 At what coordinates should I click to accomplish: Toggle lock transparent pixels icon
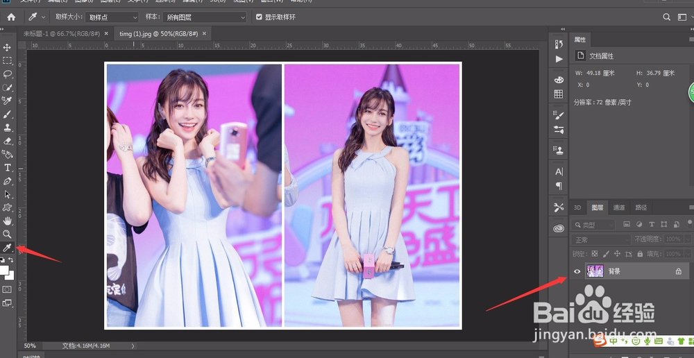(595, 254)
